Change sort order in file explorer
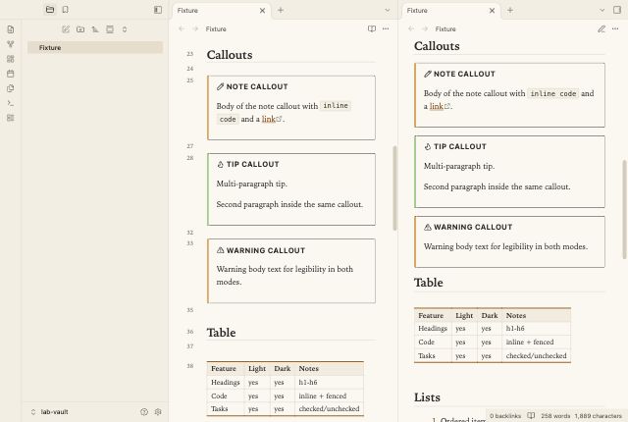Image resolution: width=628 pixels, height=422 pixels. pyautogui.click(x=95, y=29)
